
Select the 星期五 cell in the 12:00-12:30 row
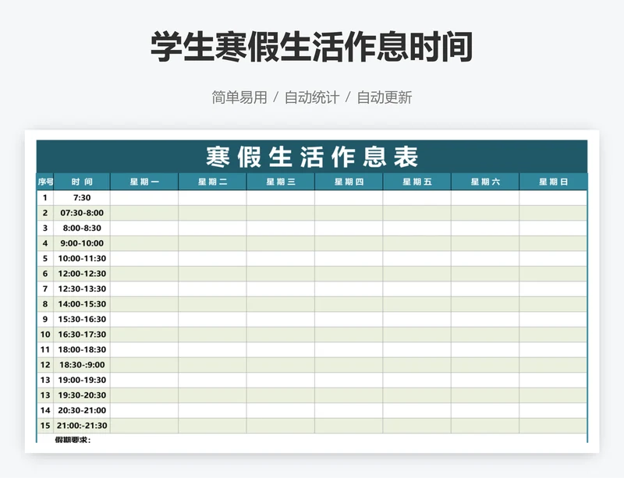click(x=417, y=274)
